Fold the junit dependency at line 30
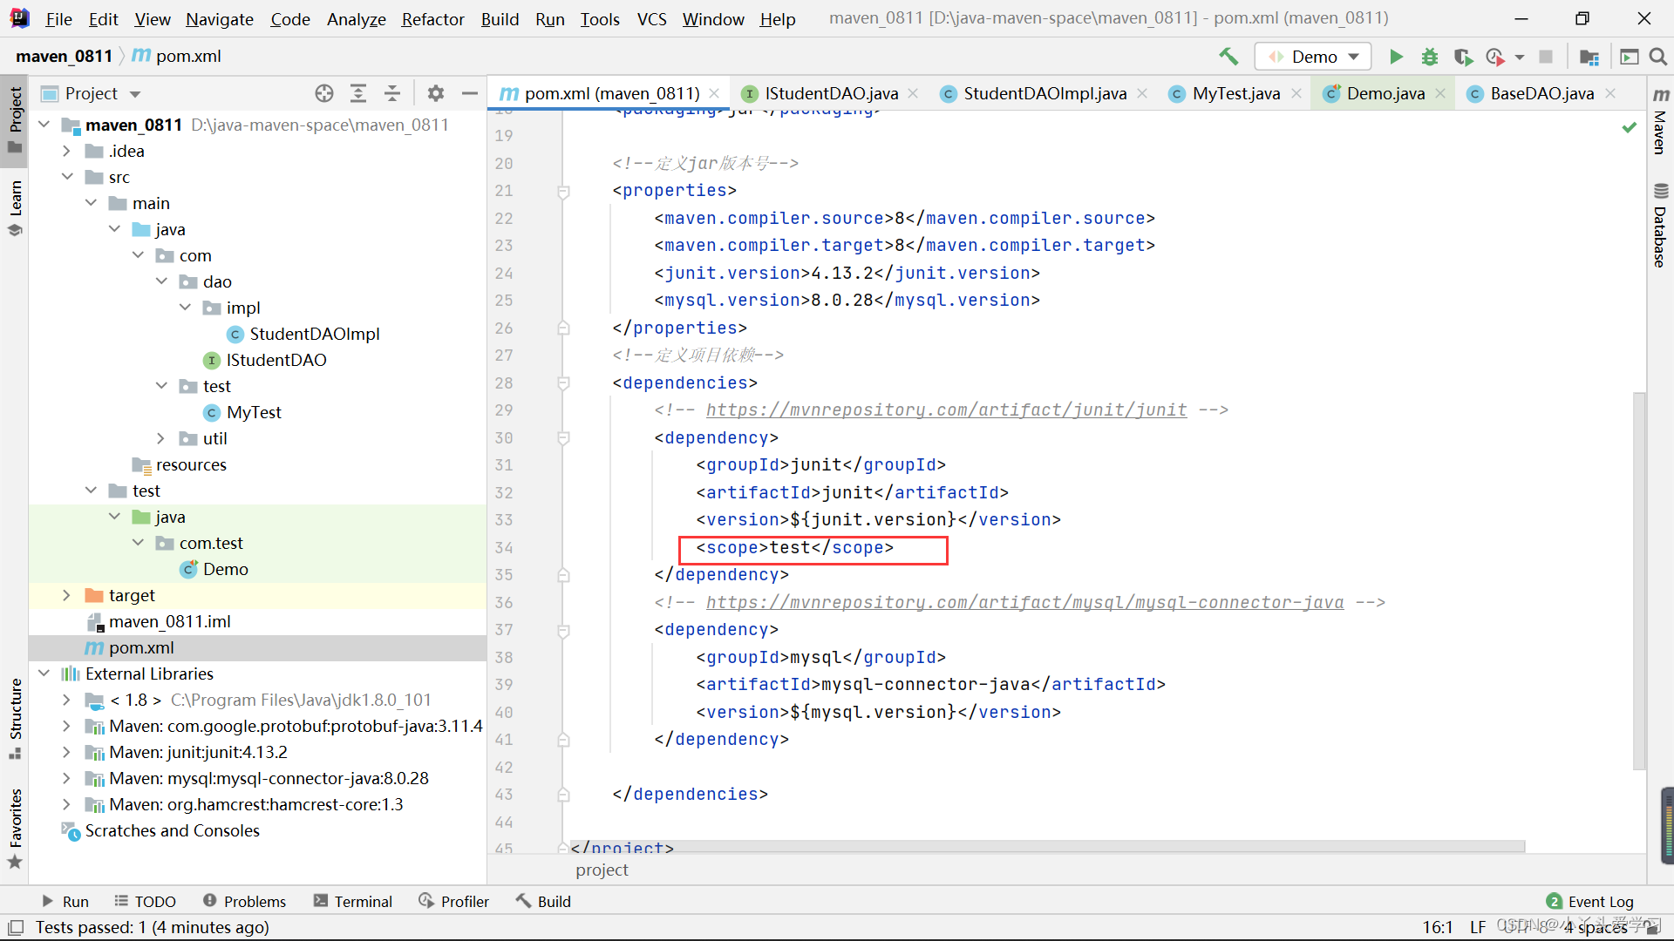This screenshot has width=1674, height=941. (563, 438)
